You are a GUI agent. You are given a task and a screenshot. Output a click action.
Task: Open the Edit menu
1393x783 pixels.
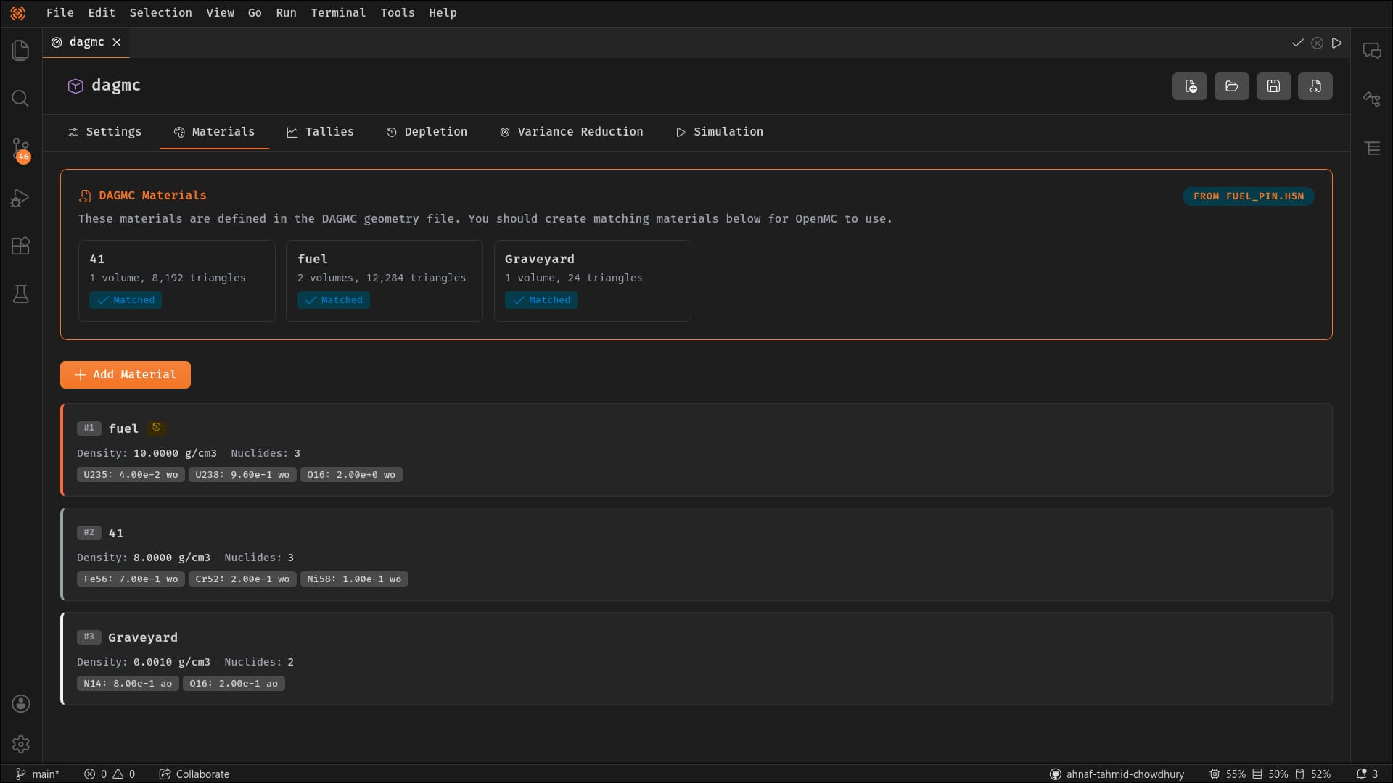[x=102, y=12]
